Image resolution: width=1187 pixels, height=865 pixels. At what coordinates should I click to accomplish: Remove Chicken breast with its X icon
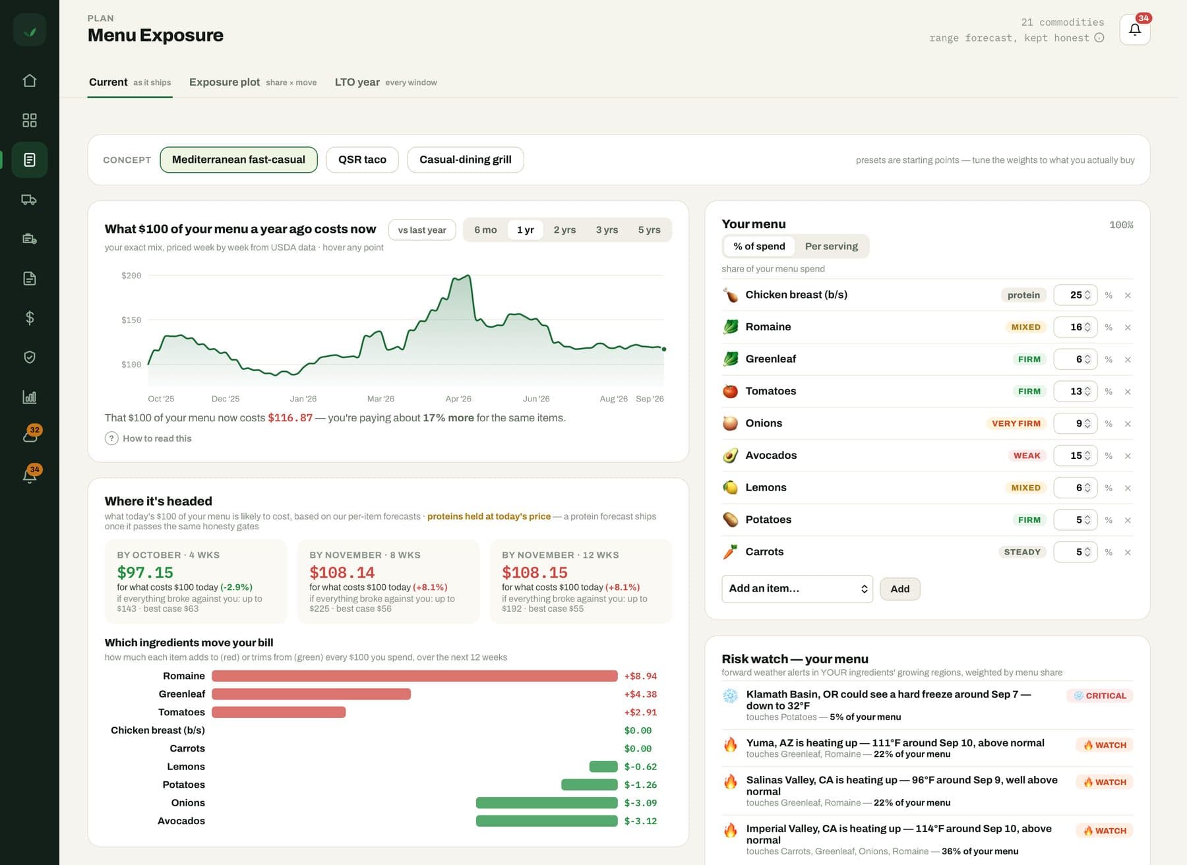[1128, 295]
